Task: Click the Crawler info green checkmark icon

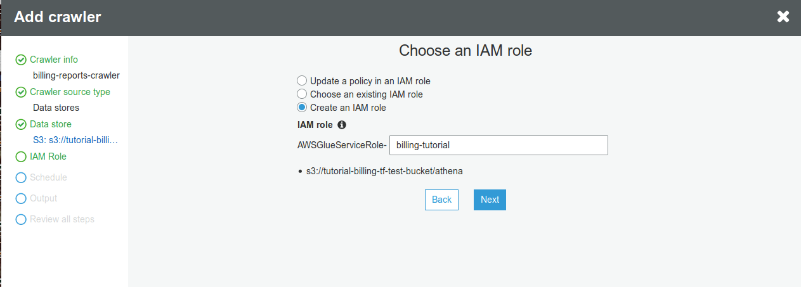Action: point(21,60)
